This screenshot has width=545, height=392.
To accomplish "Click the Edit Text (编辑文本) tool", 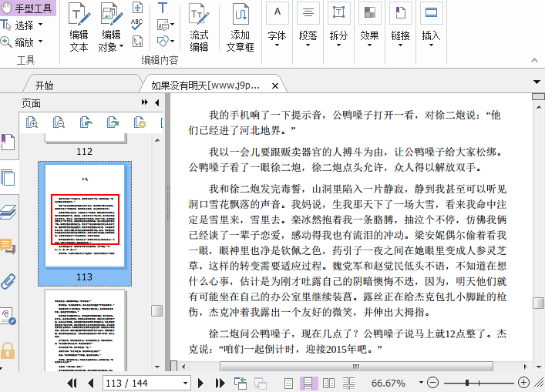I will pos(79,28).
